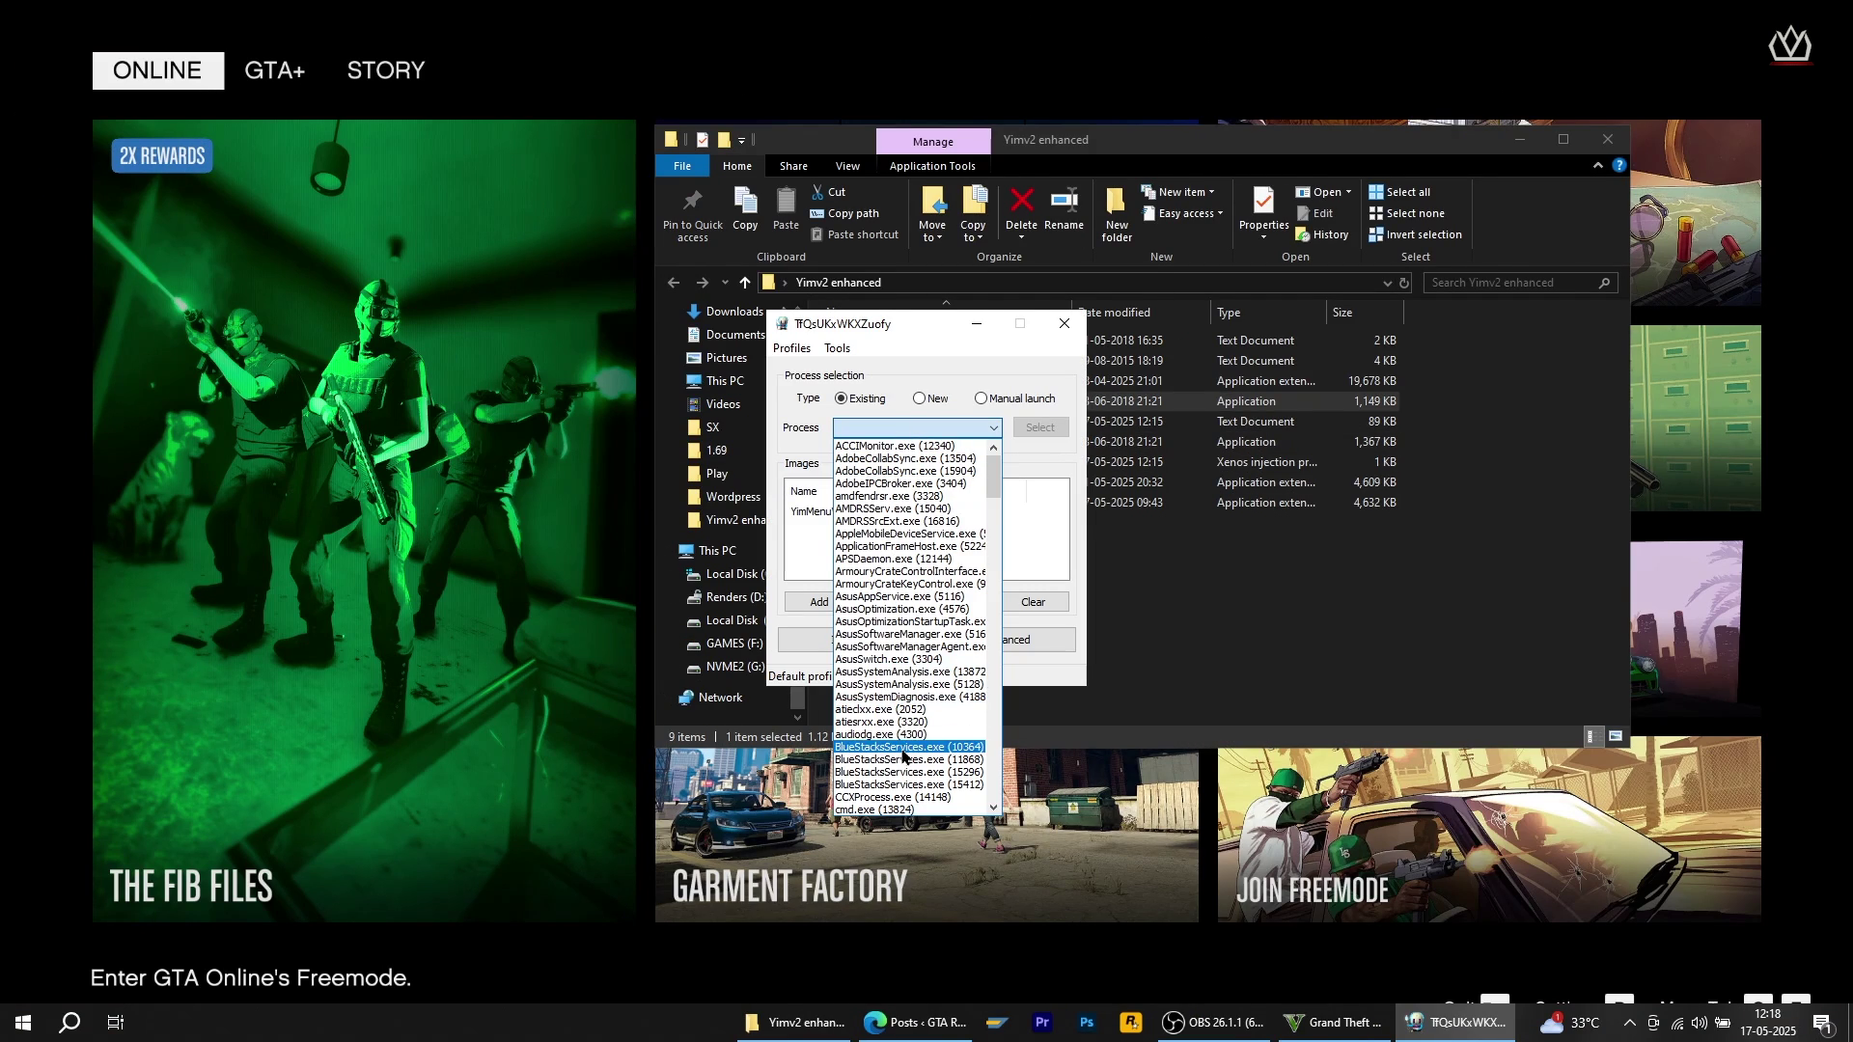
Task: Collapse the Process combo box dropdown
Action: click(993, 428)
